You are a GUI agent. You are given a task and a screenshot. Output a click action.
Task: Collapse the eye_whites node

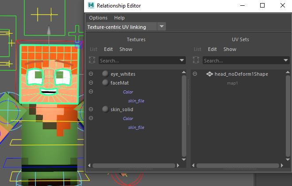click(91, 74)
